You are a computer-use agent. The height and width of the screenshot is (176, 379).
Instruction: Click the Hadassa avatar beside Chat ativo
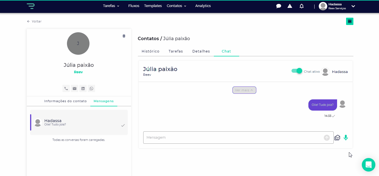(325, 72)
